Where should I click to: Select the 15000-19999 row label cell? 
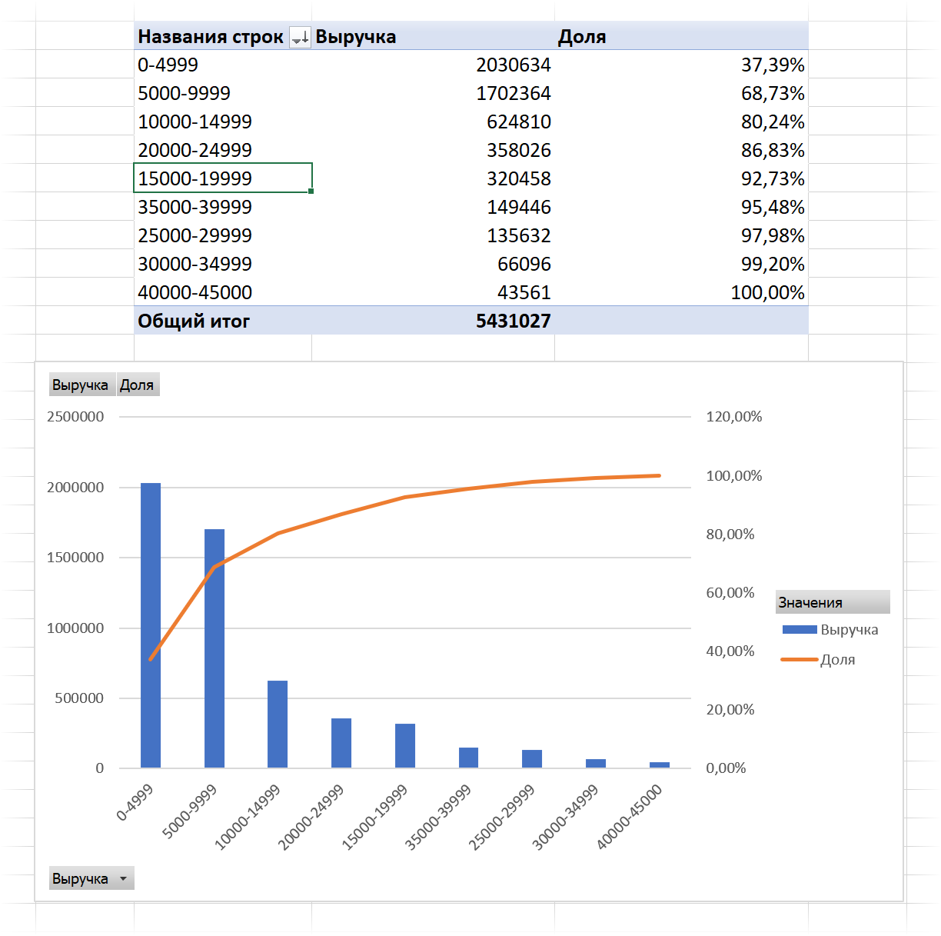click(223, 178)
